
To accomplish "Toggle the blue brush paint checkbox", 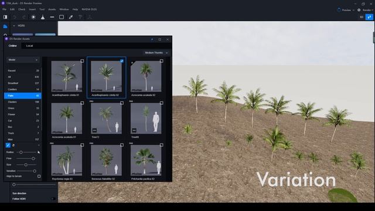I will 8,145.
